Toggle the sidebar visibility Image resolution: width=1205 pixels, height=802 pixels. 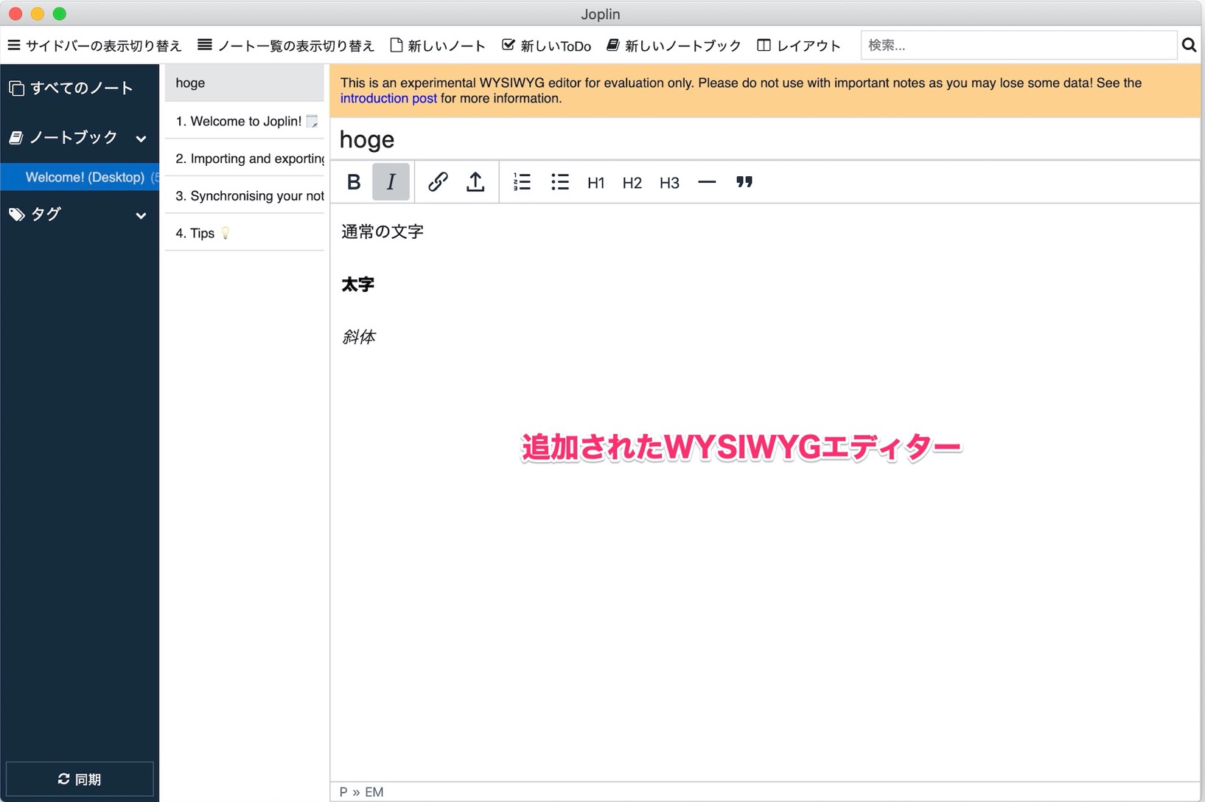tap(94, 44)
